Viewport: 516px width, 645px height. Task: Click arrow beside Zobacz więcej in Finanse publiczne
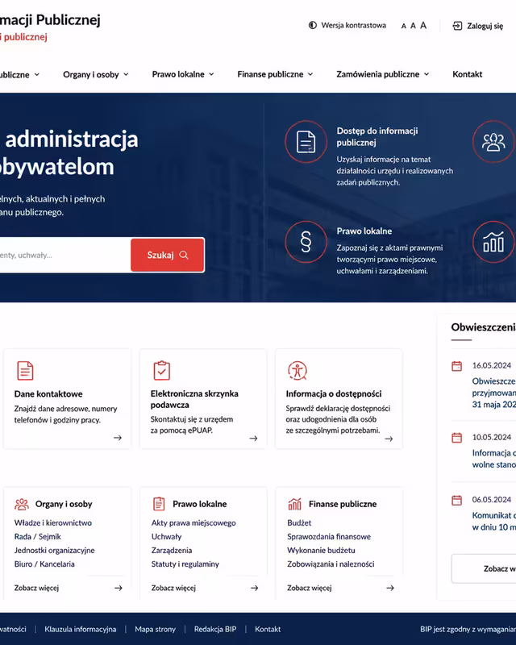(390, 588)
